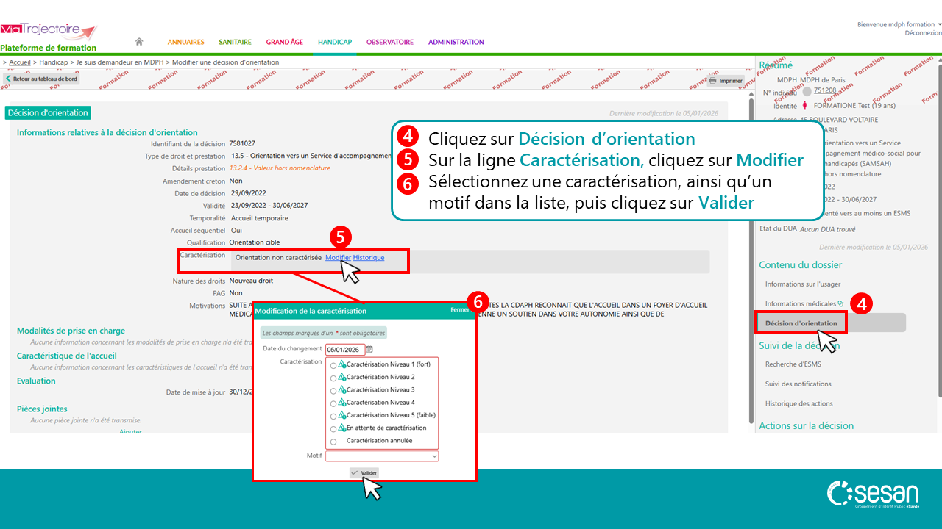Click the Valider button
942x529 pixels.
coord(364,473)
